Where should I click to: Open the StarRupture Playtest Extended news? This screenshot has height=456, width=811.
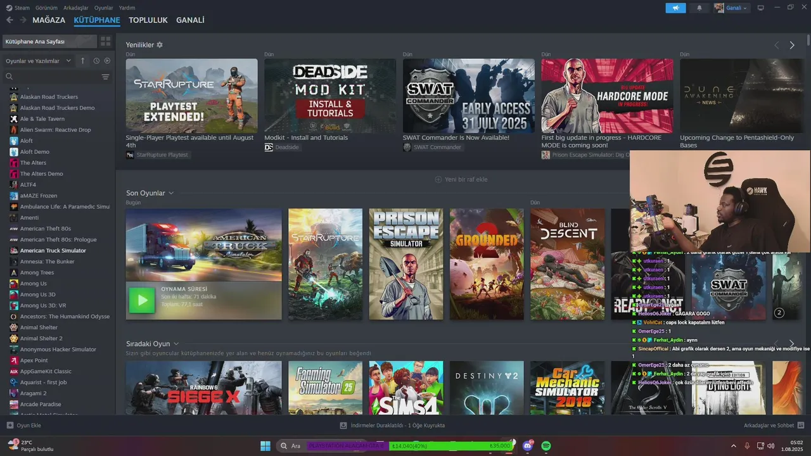(x=191, y=96)
